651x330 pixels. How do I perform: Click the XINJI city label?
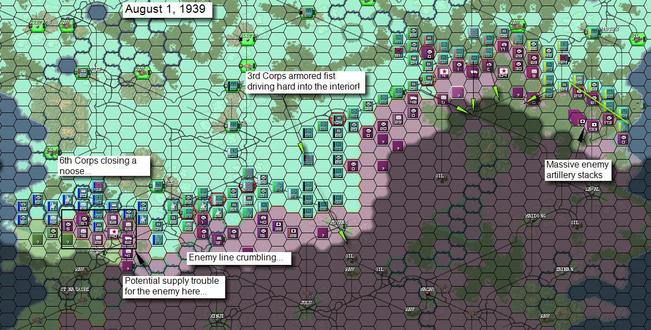click(x=217, y=316)
